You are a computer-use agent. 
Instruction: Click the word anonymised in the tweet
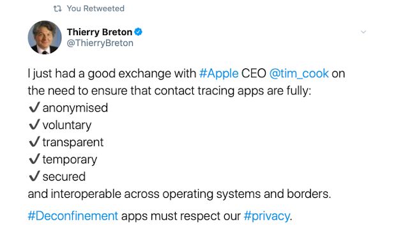[75, 108]
